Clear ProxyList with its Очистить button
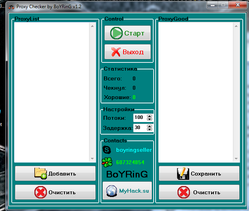The width and height of the screenshot is (249, 211). pyautogui.click(x=55, y=192)
